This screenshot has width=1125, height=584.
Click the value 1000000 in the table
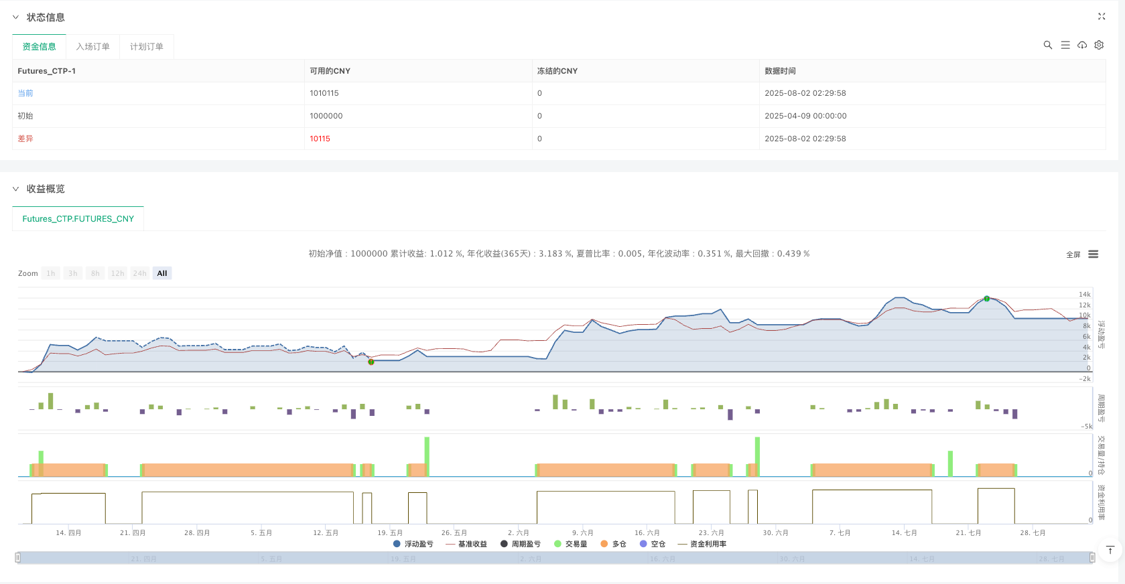[x=326, y=116]
